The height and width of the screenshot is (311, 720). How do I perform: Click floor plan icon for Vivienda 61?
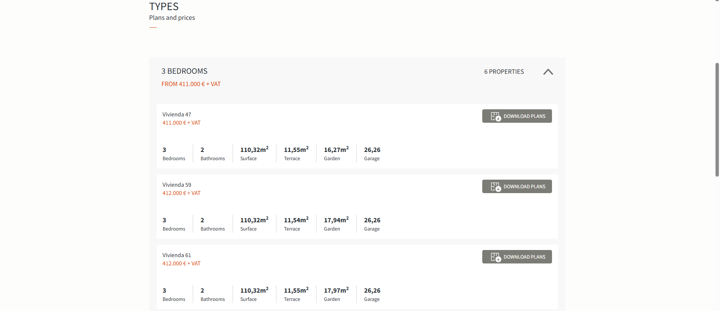click(x=496, y=257)
